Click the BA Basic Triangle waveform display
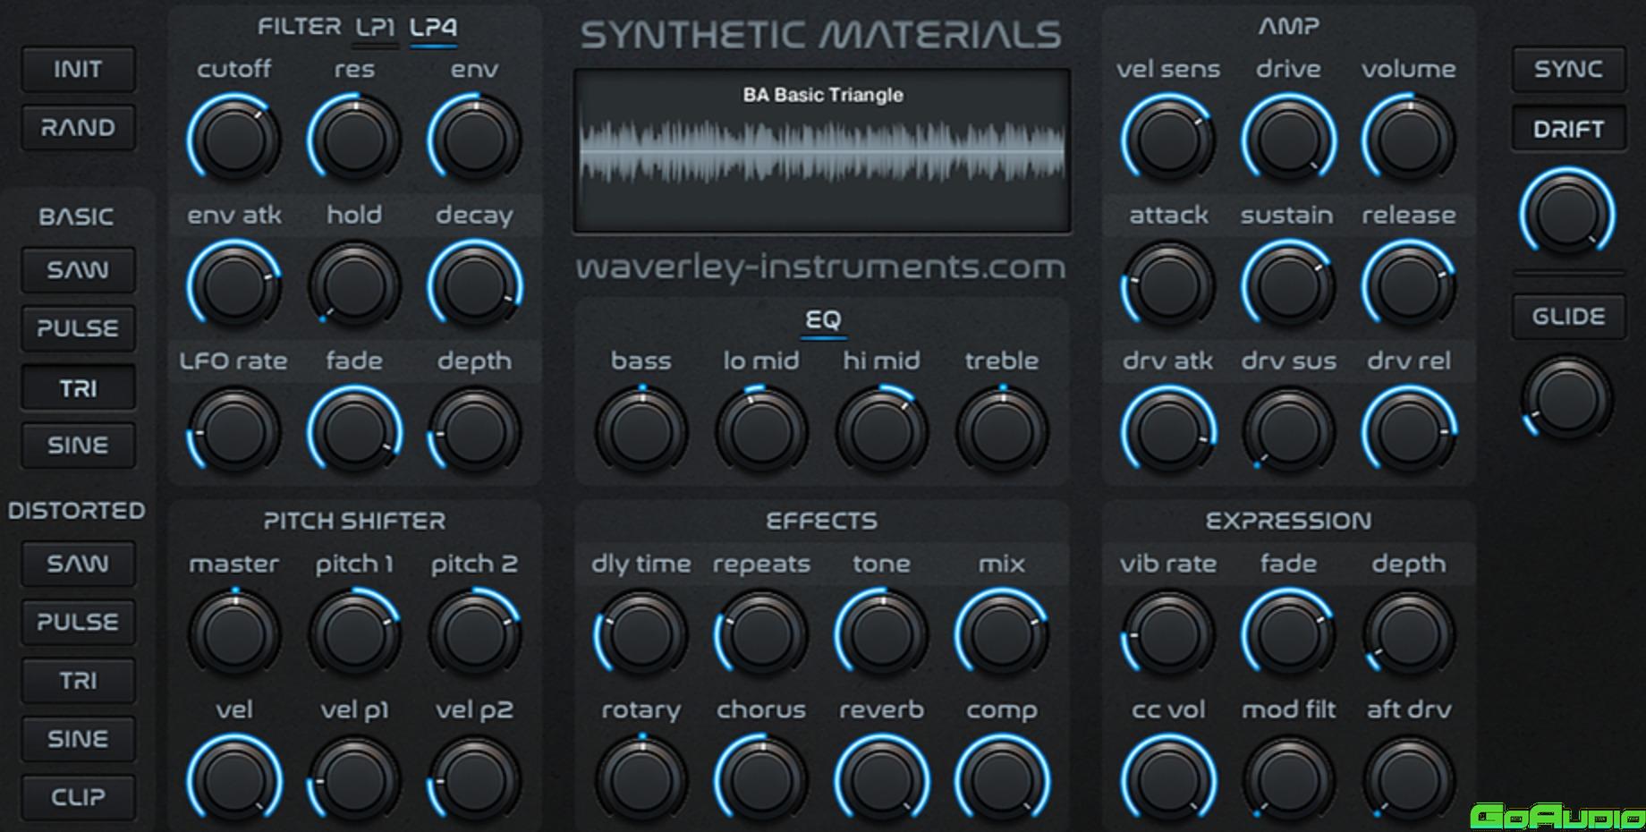This screenshot has width=1646, height=832. point(822,151)
